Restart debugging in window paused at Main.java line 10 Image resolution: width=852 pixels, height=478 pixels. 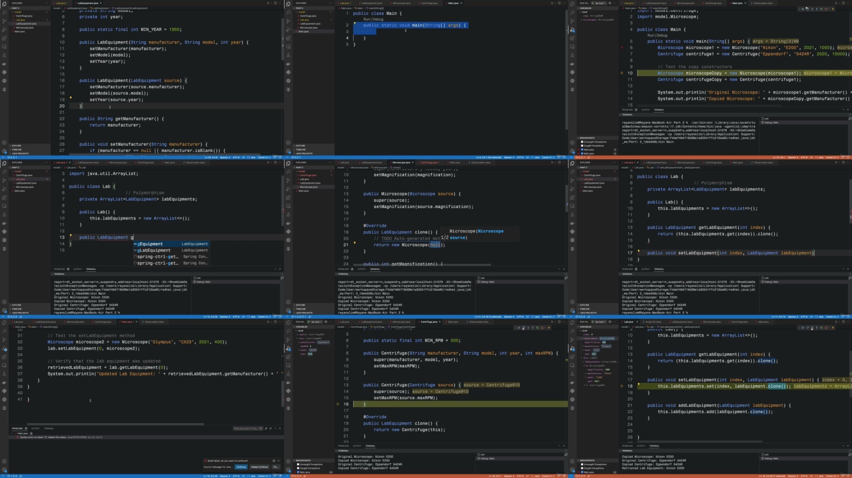(x=821, y=9)
